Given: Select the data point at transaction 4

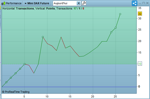Looking at the screenshot, I should [x=20, y=69].
